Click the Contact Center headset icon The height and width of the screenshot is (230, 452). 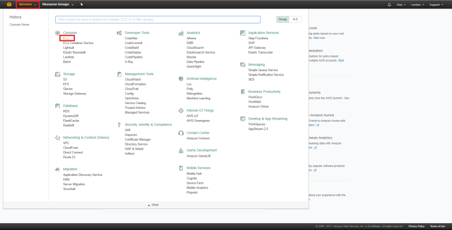(x=181, y=133)
